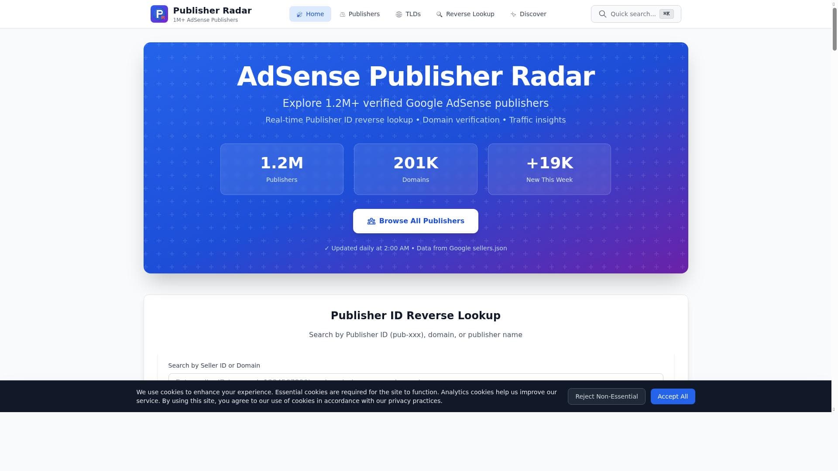Click the magnifier icon in Quick search
The height and width of the screenshot is (471, 838).
coord(602,14)
